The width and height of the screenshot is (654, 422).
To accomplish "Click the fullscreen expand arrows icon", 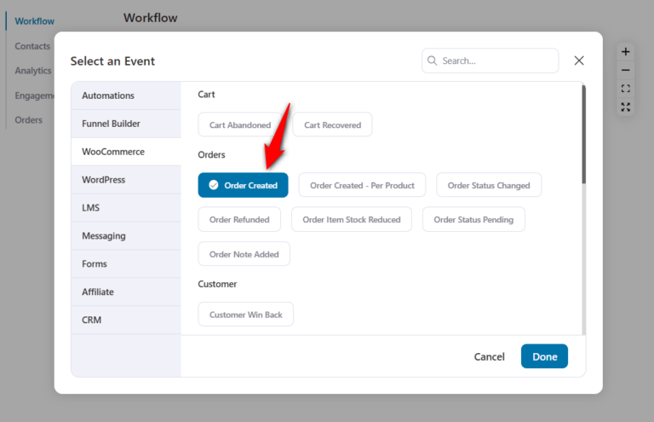I will click(x=625, y=107).
